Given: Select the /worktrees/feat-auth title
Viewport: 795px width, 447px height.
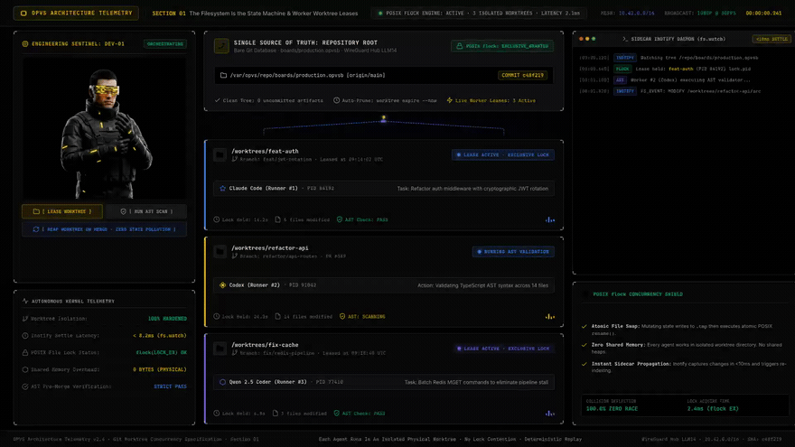Looking at the screenshot, I should [x=265, y=151].
